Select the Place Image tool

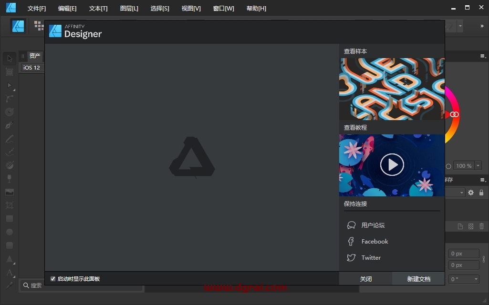[10, 192]
